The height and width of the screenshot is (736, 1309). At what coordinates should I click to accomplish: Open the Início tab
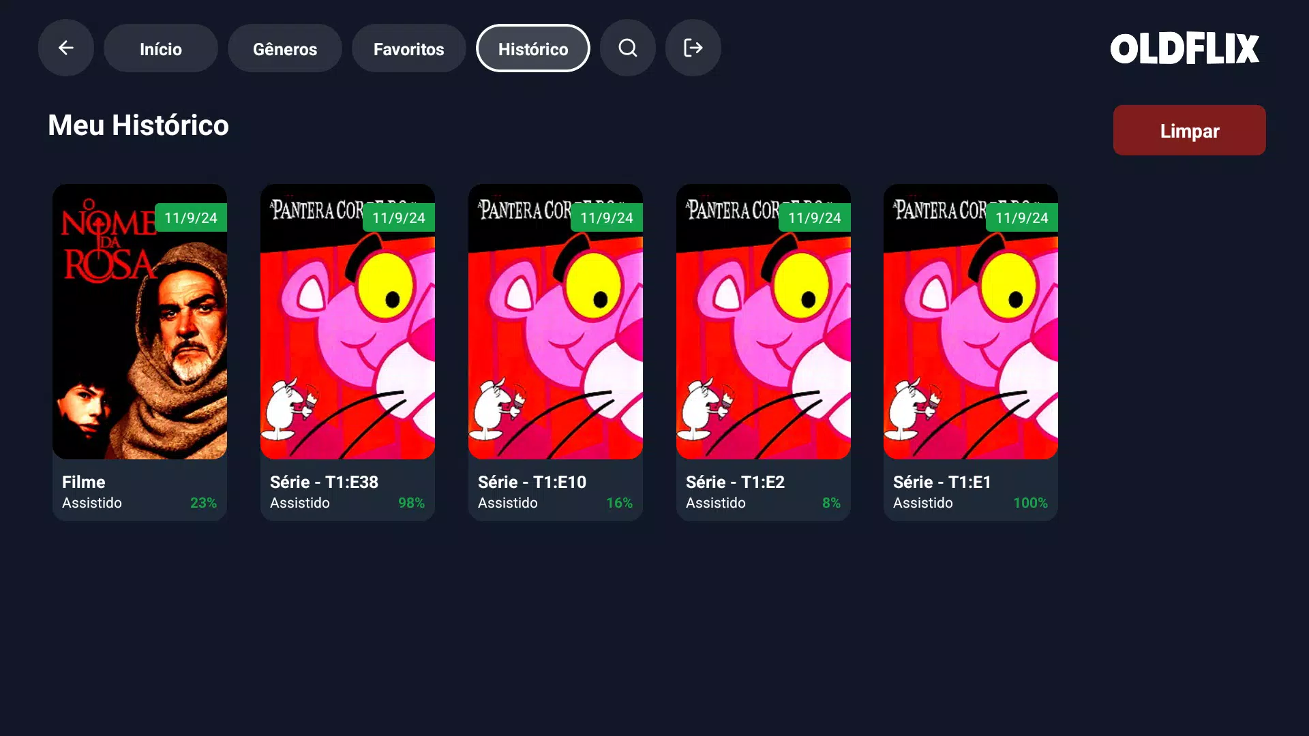coord(161,48)
